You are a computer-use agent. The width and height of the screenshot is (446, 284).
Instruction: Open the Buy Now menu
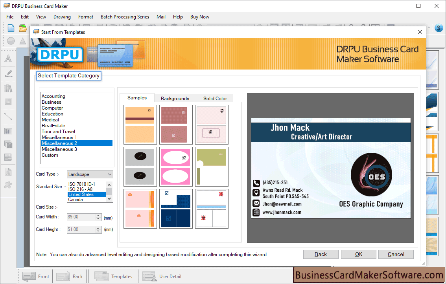tap(200, 17)
